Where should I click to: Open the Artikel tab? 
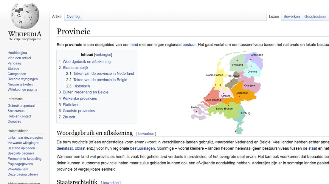57,17
